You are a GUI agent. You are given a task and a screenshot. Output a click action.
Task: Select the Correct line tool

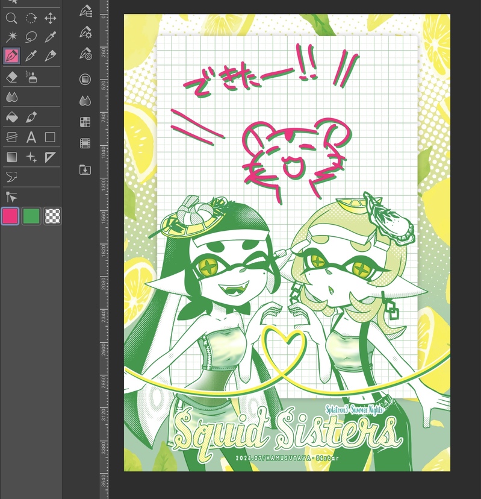(11, 177)
